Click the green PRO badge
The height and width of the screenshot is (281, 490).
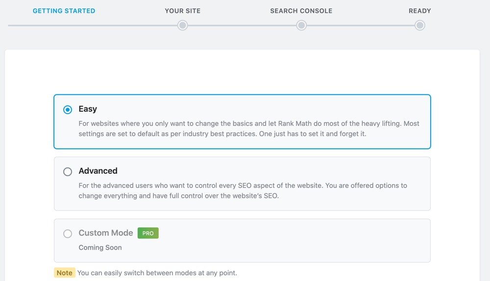148,233
